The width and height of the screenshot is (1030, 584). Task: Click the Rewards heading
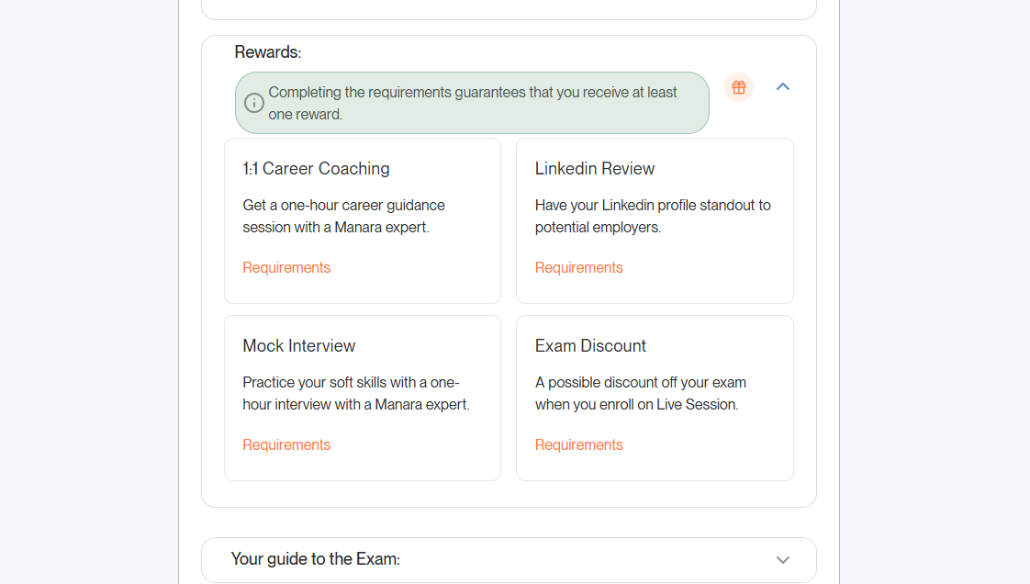[x=268, y=52]
